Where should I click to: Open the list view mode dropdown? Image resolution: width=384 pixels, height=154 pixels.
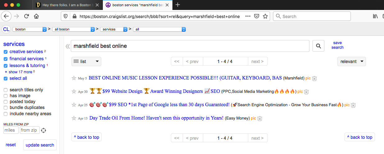point(86,61)
